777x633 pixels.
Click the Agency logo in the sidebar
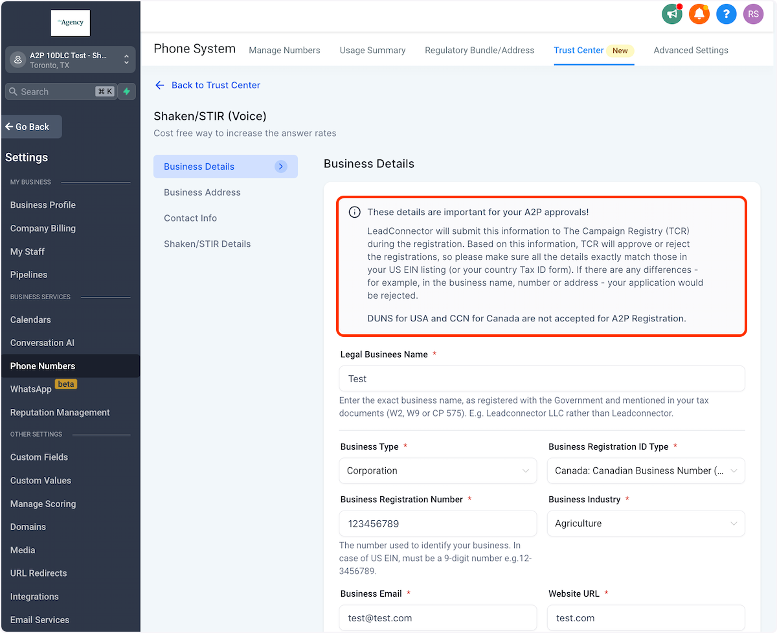tap(71, 23)
